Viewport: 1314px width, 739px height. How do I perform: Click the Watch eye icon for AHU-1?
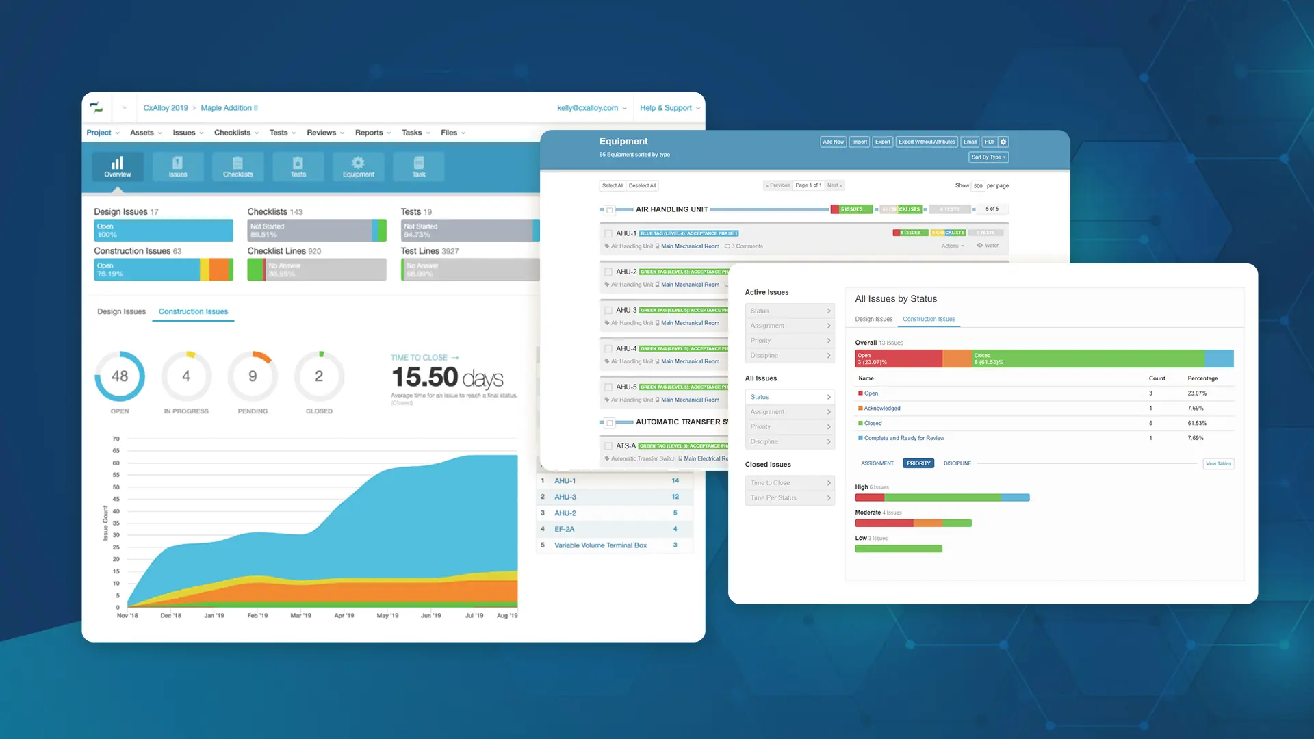coord(980,246)
